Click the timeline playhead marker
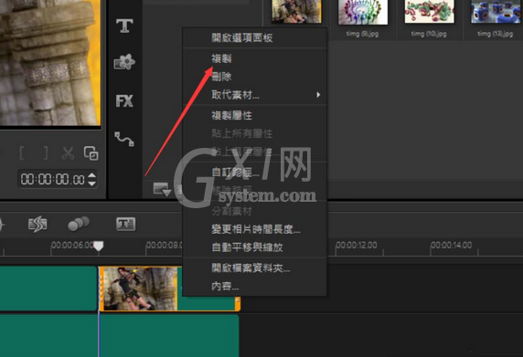 tap(99, 247)
